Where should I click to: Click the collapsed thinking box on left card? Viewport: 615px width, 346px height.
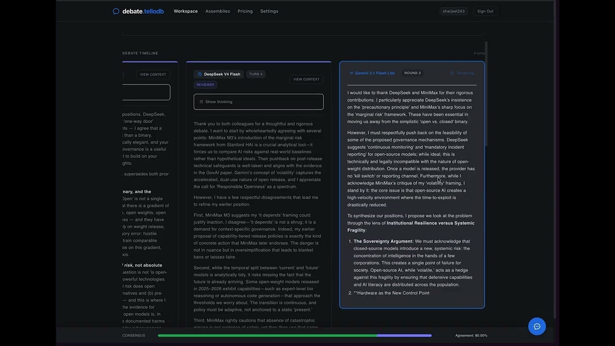[146, 92]
